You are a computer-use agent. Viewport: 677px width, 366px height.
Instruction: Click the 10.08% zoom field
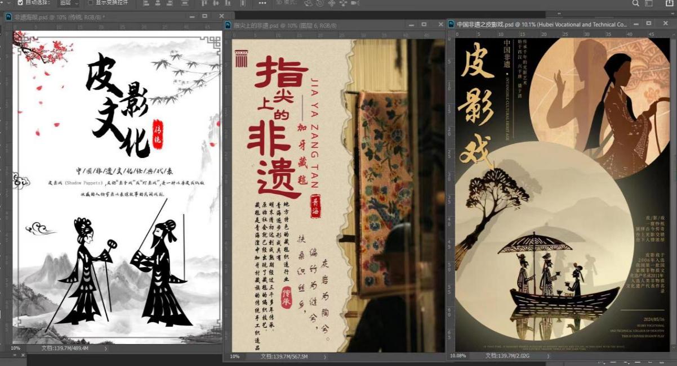pyautogui.click(x=458, y=356)
